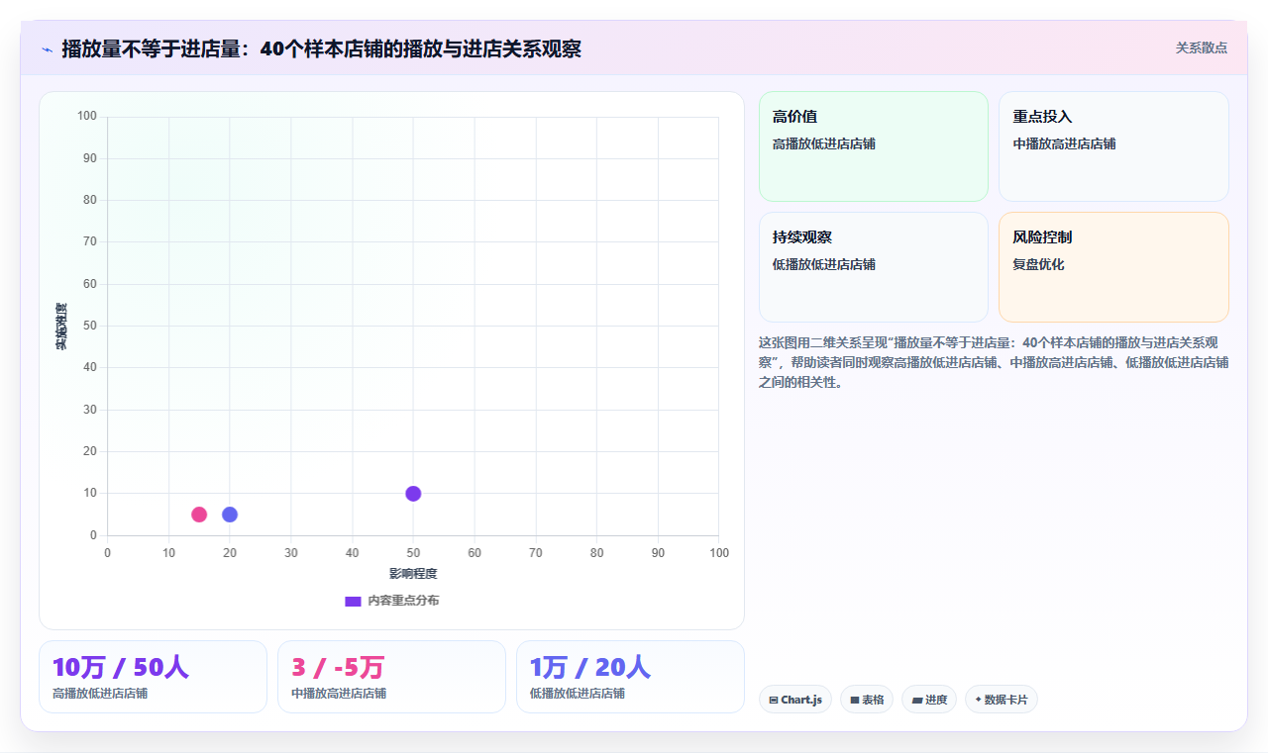Image resolution: width=1268 pixels, height=753 pixels.
Task: Click the 10万 / 50人 stat card
Action: (153, 677)
